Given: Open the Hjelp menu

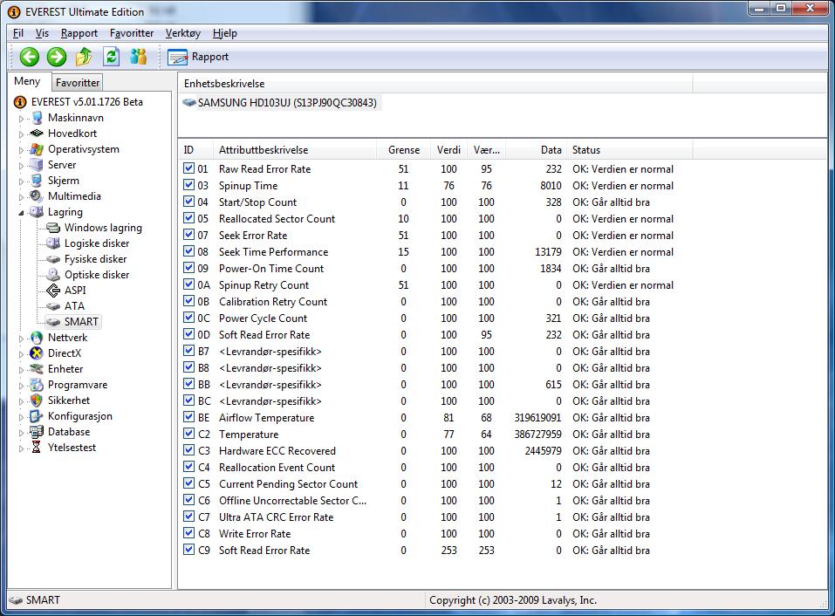Looking at the screenshot, I should [x=225, y=33].
